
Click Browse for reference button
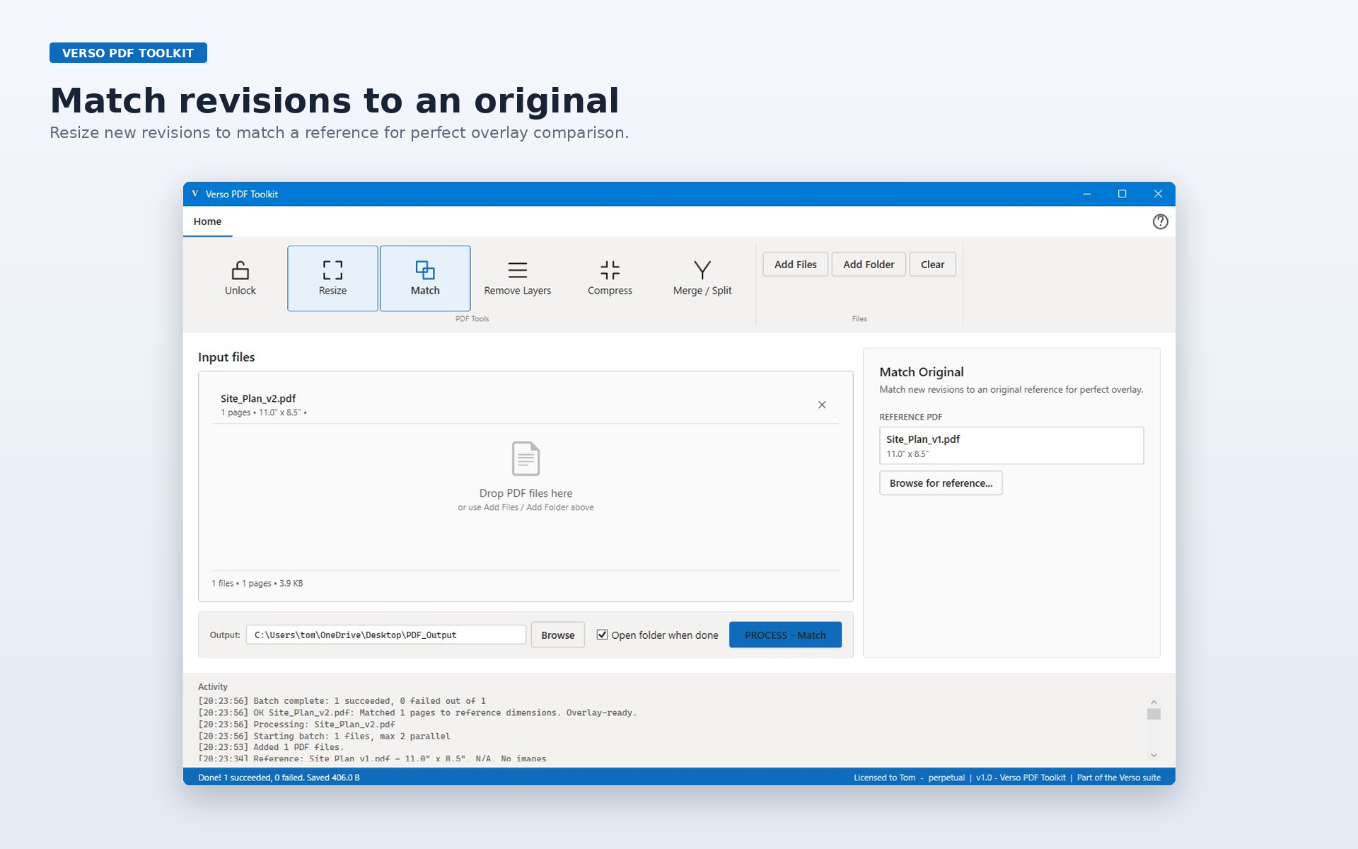click(x=941, y=483)
